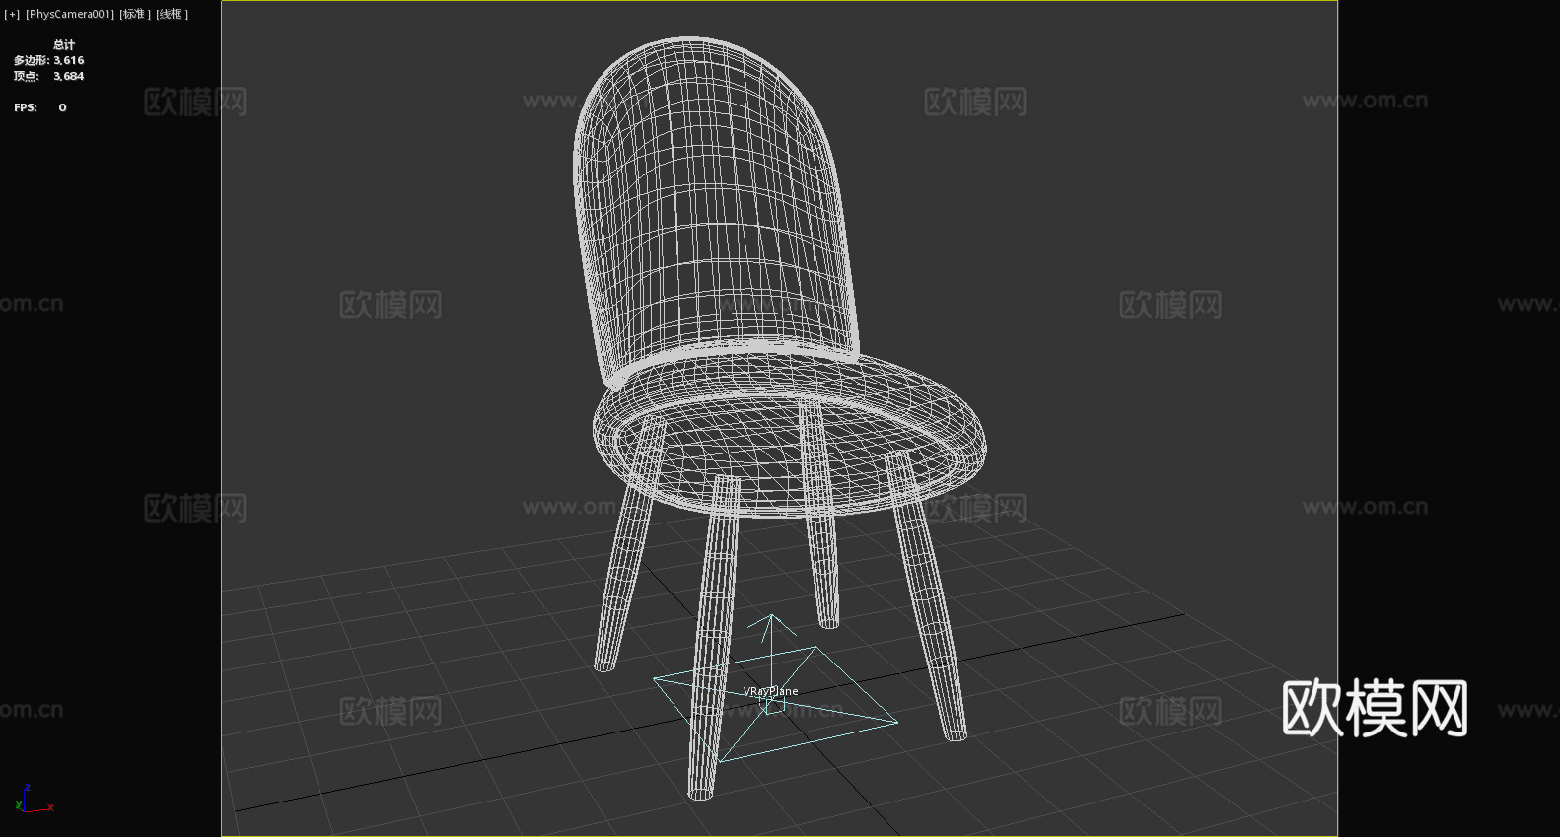1560x837 pixels.
Task: Select the round chair seat mesh
Action: tap(789, 436)
